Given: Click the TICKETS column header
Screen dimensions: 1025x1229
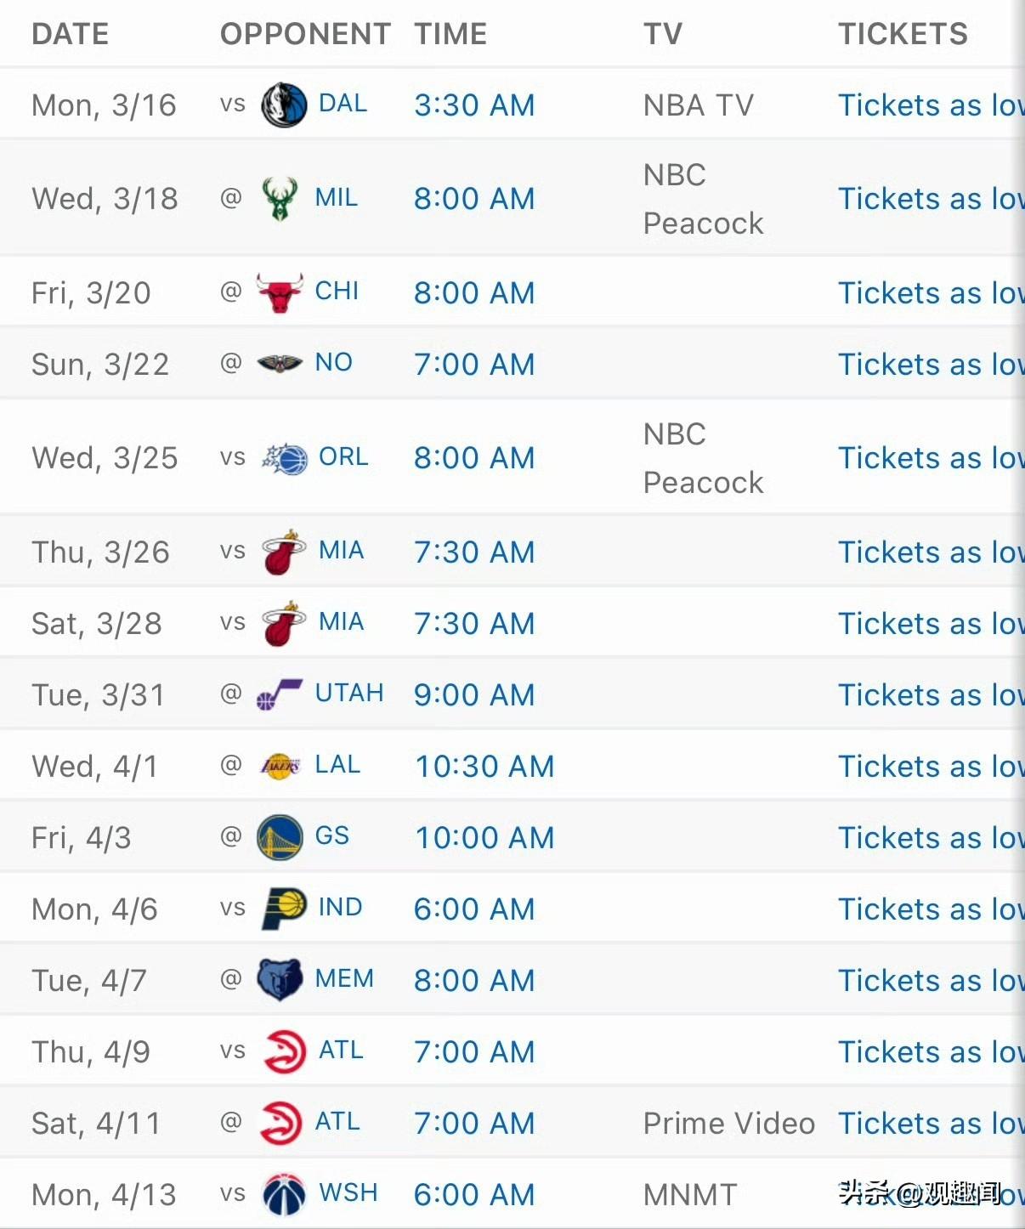Looking at the screenshot, I should [903, 34].
